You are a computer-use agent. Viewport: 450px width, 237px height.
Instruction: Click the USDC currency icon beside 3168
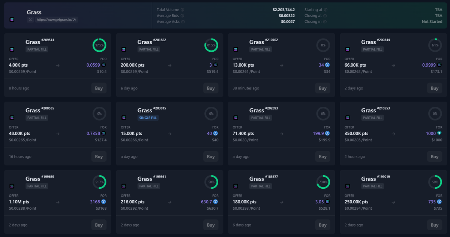[104, 201]
